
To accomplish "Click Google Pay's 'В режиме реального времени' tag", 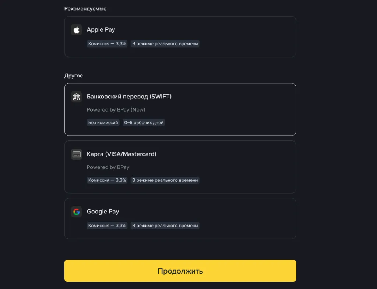I will click(x=165, y=226).
